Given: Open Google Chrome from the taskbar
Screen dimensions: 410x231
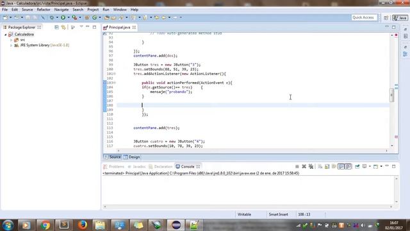Looking at the screenshot, I should coord(45,225).
